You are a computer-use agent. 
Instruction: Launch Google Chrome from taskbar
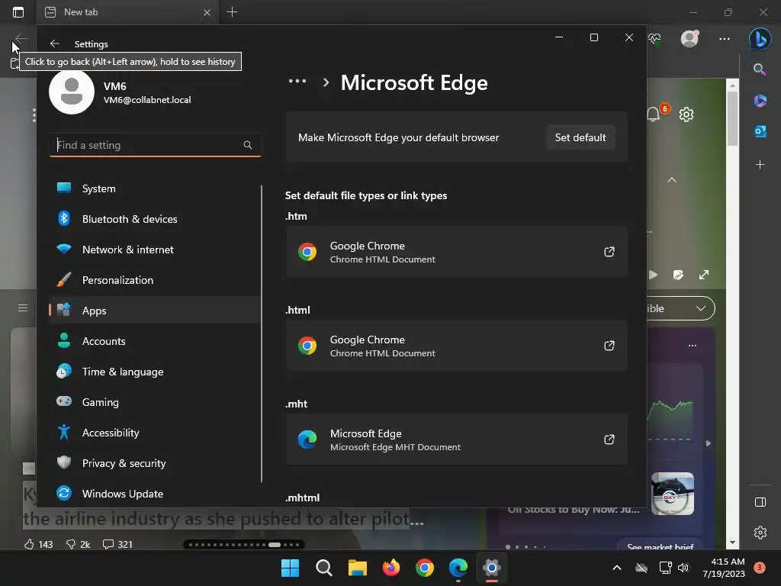(x=424, y=568)
